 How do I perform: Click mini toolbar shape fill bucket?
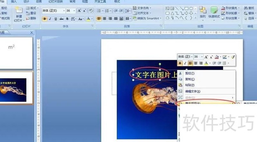217,57
